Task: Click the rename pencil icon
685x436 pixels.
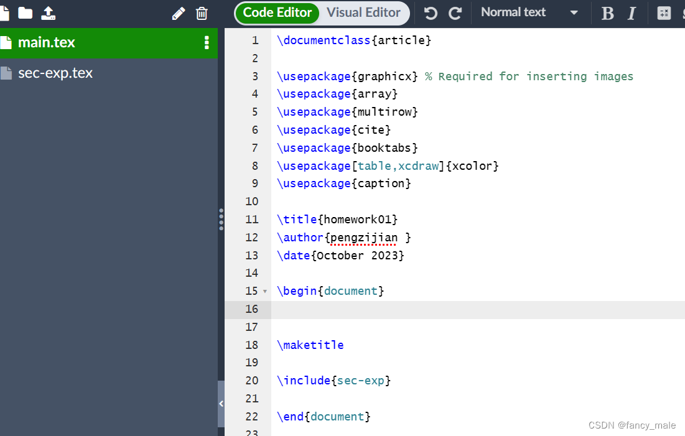Action: click(178, 14)
